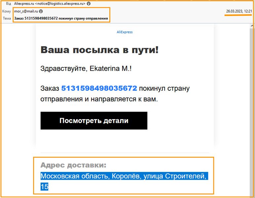Click the recipient mor_s@mail.ru address
255x198 pixels.
tap(26, 11)
